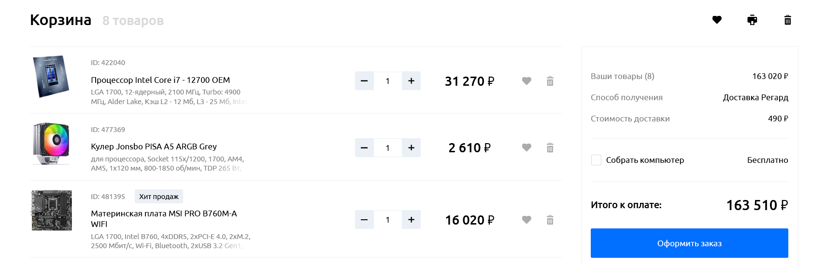Remove Intel Core i7 processor from cart
The height and width of the screenshot is (266, 826).
[550, 81]
